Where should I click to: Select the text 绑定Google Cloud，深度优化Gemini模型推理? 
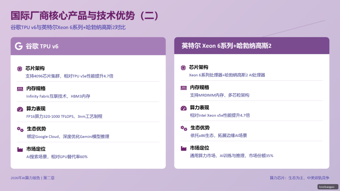coord(68,137)
